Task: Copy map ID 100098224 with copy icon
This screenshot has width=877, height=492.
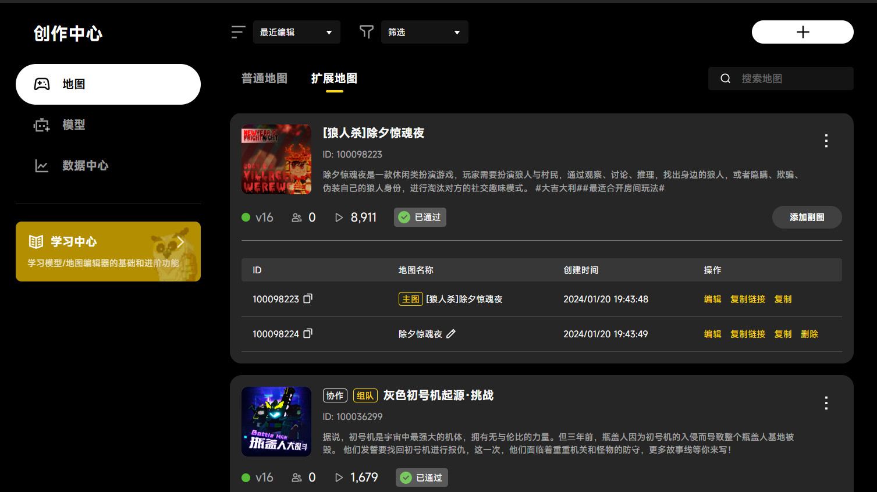Action: click(308, 333)
